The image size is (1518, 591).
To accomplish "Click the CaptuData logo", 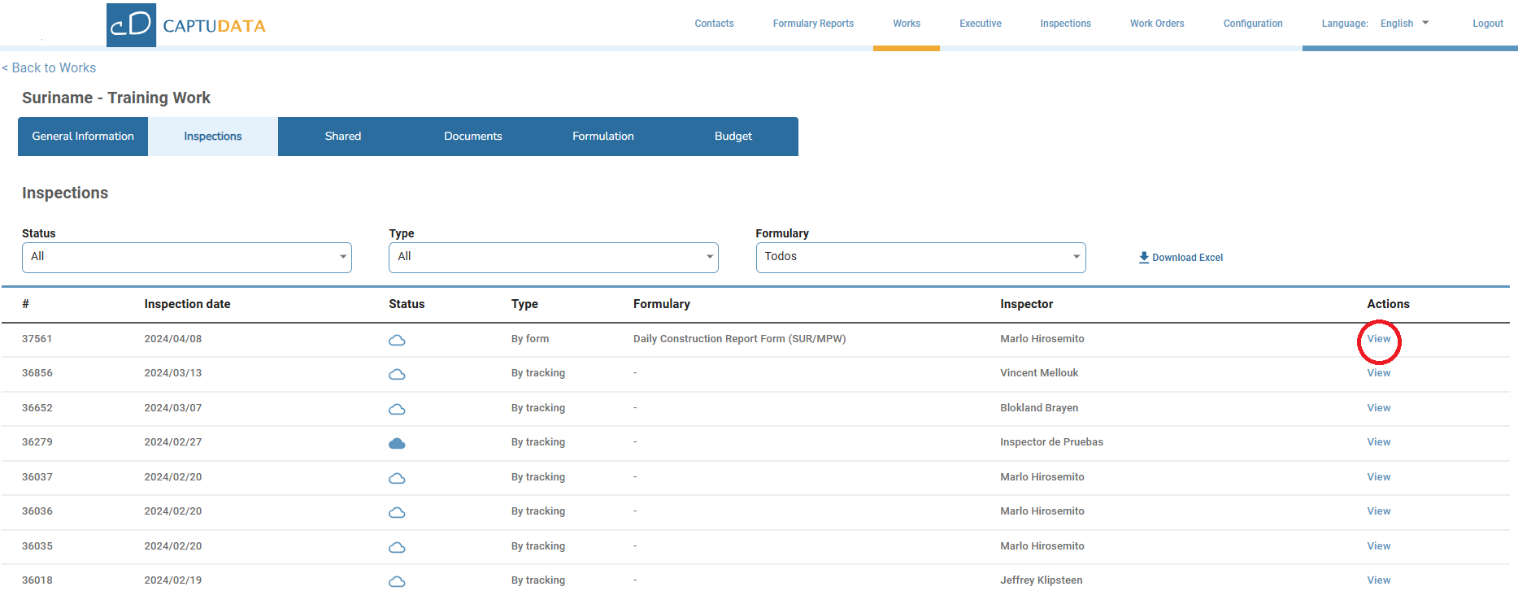I will click(186, 25).
